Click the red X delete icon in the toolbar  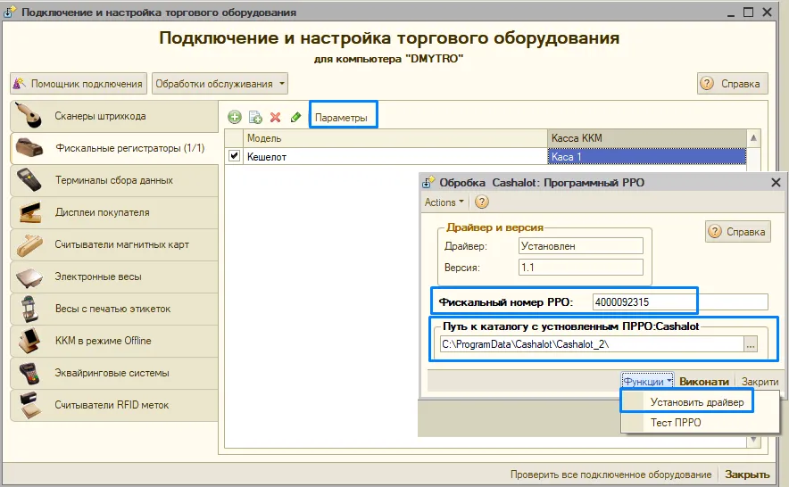[x=275, y=117]
